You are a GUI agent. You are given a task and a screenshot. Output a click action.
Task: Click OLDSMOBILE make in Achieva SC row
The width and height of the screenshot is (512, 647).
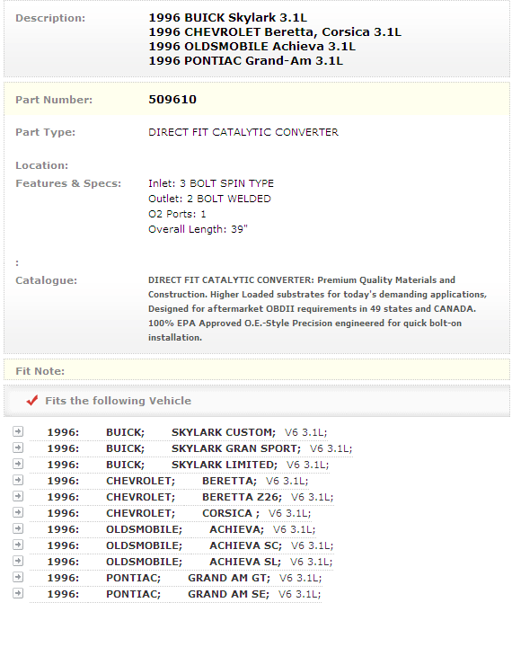144,545
